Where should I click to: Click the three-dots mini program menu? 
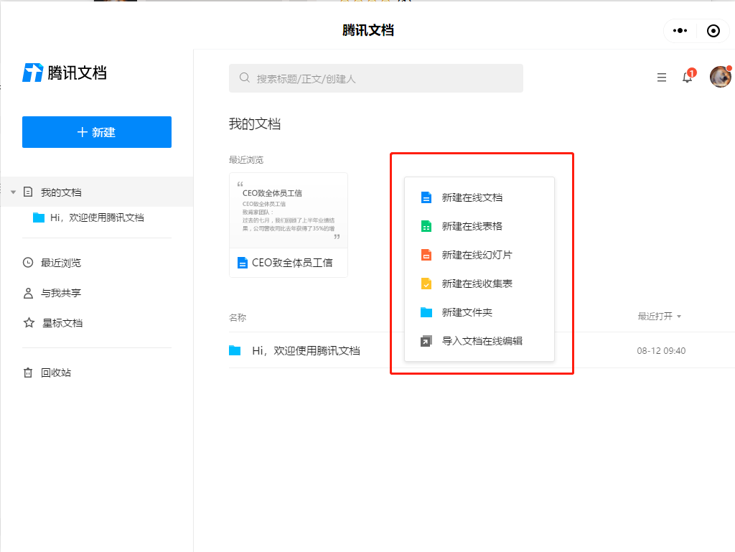click(x=680, y=31)
